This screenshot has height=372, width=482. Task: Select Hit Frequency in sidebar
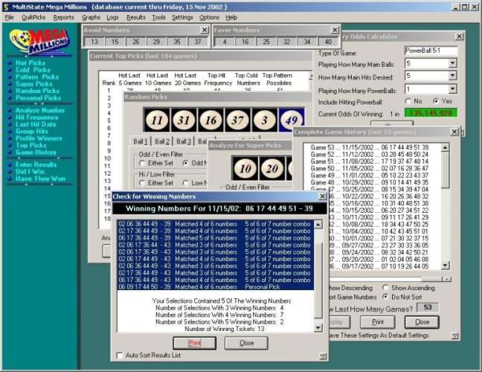[x=37, y=118]
